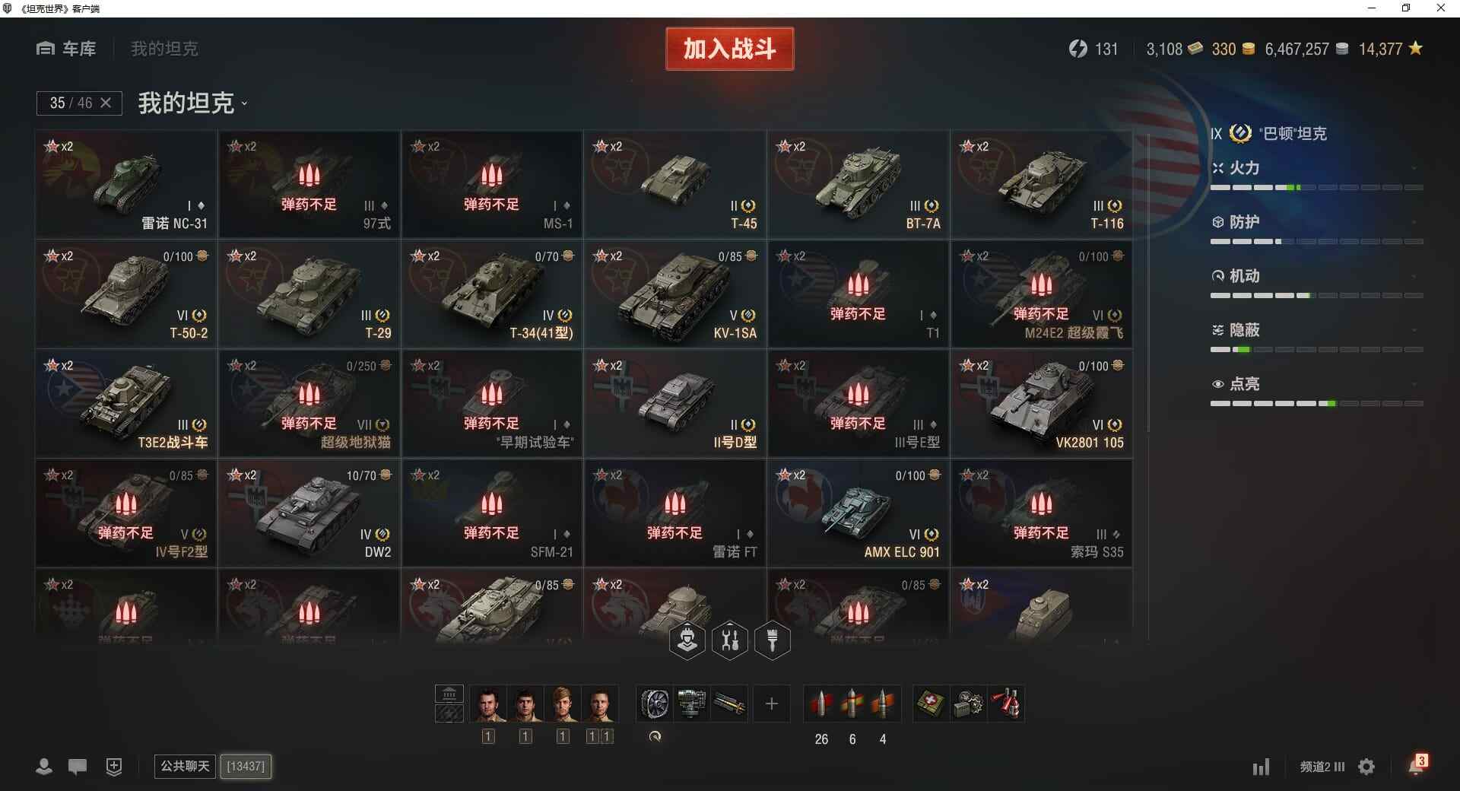
Task: Toggle the striped button under barracks icon
Action: pyautogui.click(x=449, y=713)
